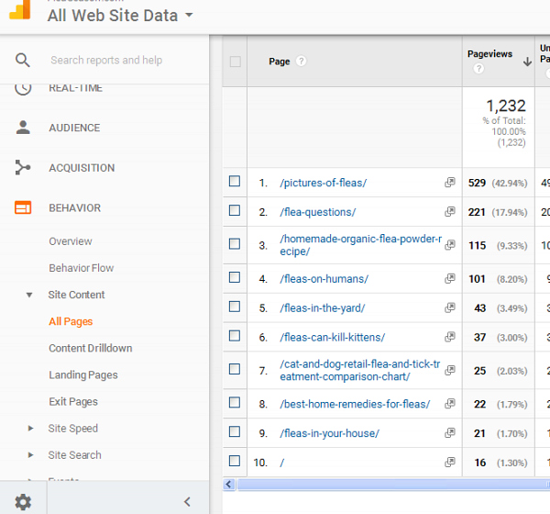Click the /best-home-remedies-for-fleas/ link
This screenshot has height=514, width=550.
tap(355, 404)
